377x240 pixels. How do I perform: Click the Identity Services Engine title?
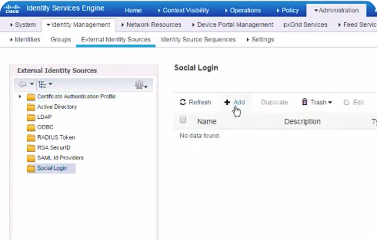(66, 8)
